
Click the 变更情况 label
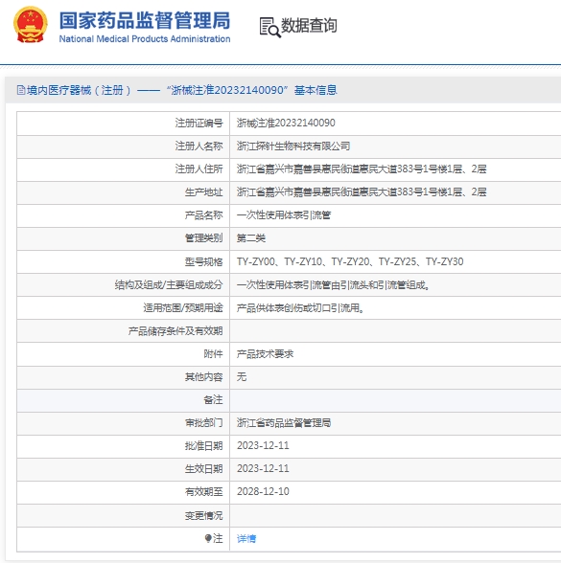(204, 515)
